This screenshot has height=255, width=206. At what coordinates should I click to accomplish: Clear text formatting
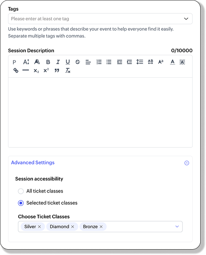(x=68, y=71)
